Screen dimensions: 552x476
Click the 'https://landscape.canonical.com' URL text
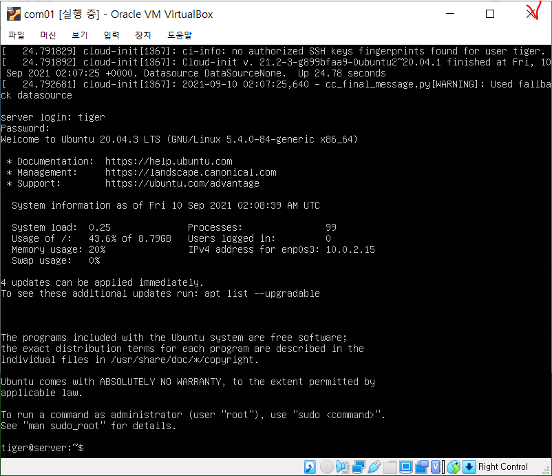[x=191, y=172]
